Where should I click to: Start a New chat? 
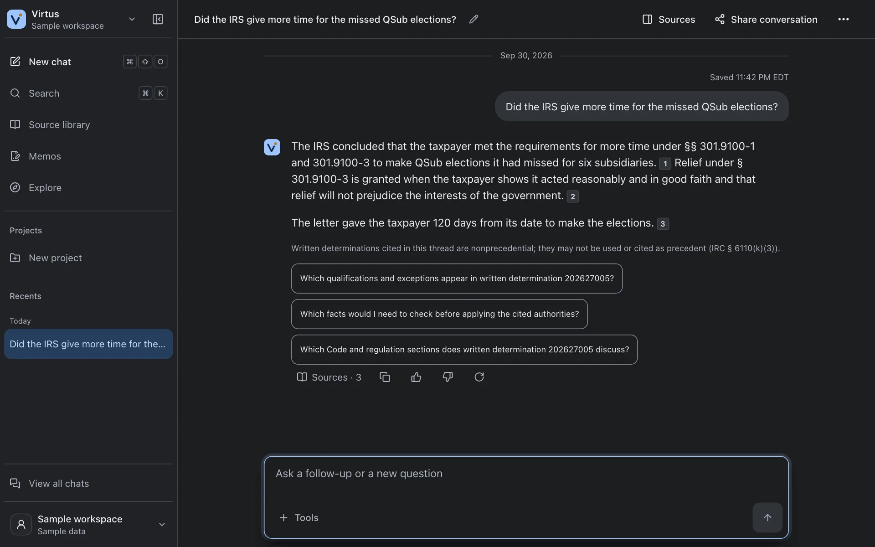[x=88, y=62]
